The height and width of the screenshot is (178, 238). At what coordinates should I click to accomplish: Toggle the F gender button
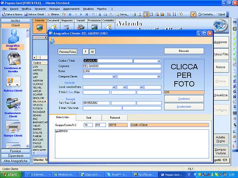pos(86,51)
